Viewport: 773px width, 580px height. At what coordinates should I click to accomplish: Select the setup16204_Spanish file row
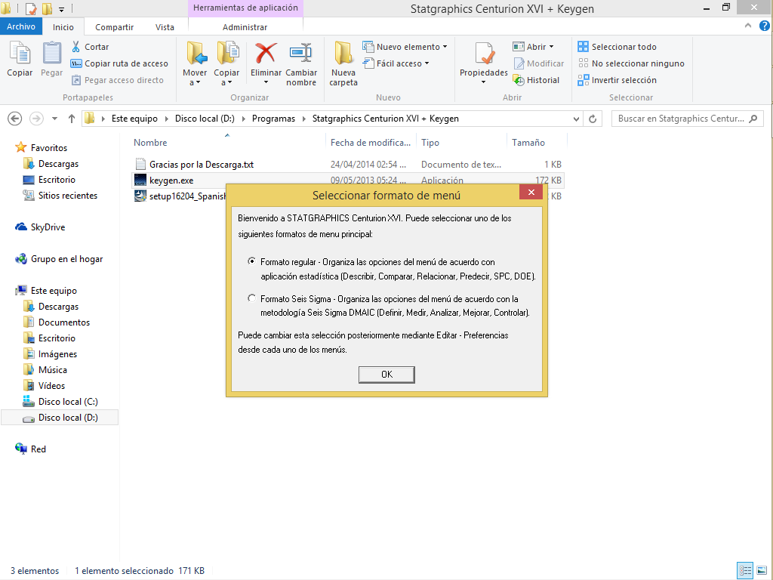180,196
